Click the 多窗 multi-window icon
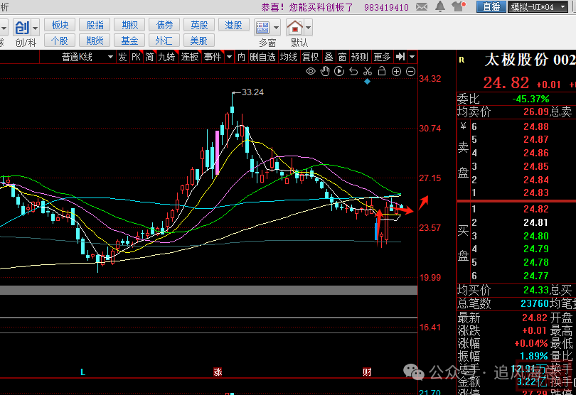This screenshot has width=576, height=395. click(x=262, y=28)
